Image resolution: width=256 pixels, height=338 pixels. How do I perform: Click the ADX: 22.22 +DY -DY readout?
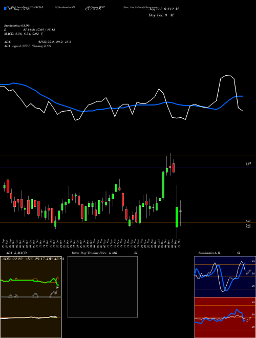pyautogui.click(x=33, y=259)
